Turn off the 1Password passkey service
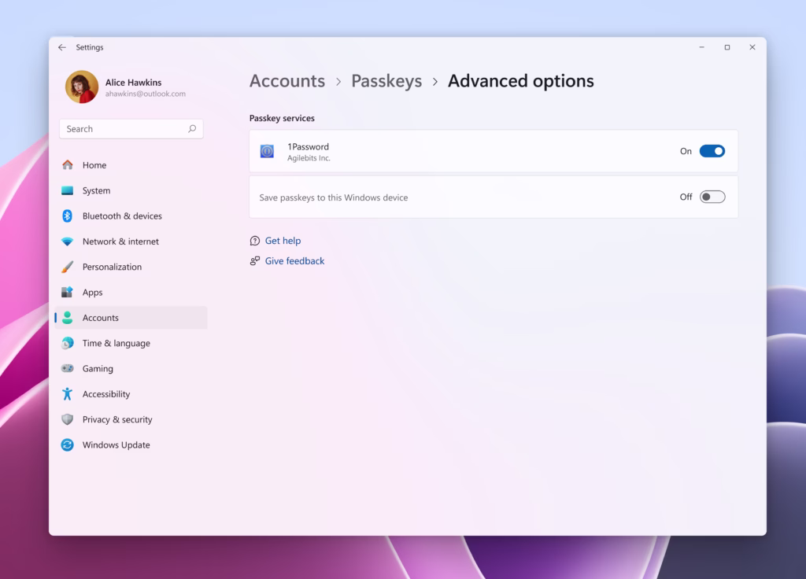806x579 pixels. 712,151
